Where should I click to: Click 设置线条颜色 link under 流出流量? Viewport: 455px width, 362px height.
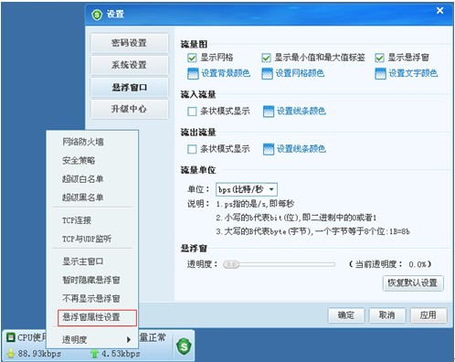click(302, 149)
